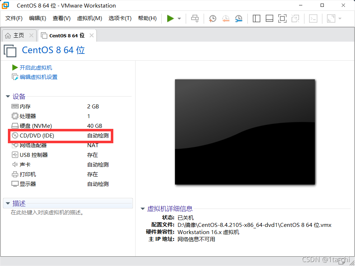Click the VMware logo in title bar
Image resolution: width=355 pixels, height=266 pixels.
pos(5,5)
